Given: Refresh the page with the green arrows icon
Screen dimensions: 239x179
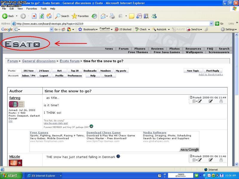Looking at the screenshot, I should (42, 16).
